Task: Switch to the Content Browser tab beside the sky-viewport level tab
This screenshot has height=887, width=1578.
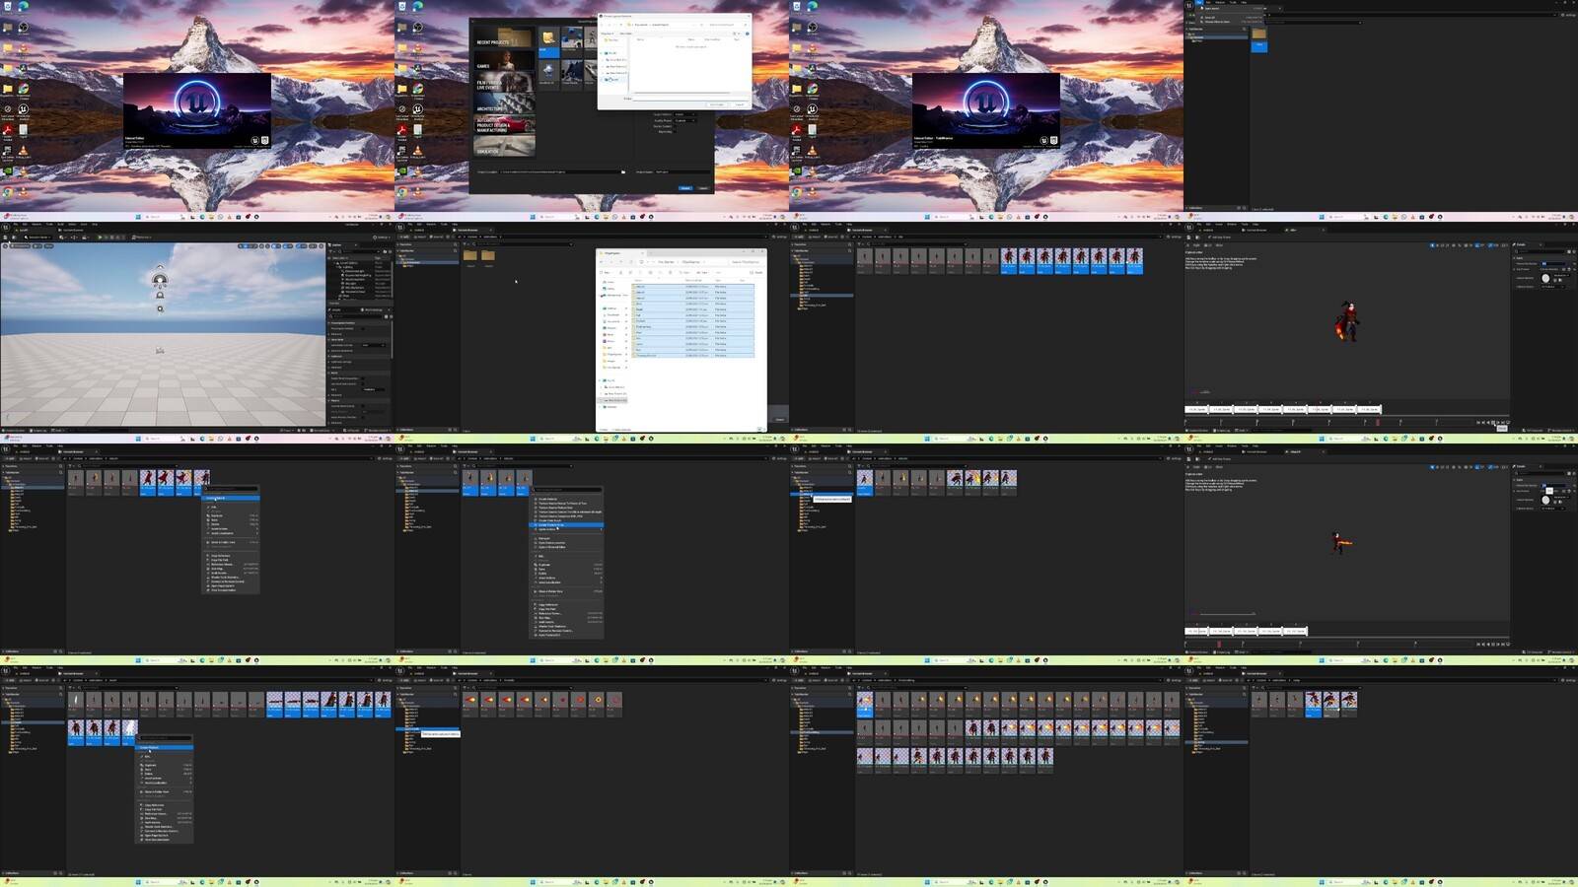Action: coord(73,230)
